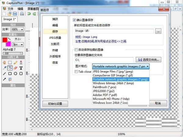The width and height of the screenshot is (183, 137).
Task: Select the Eraser drawing tool
Action: pos(16,68)
